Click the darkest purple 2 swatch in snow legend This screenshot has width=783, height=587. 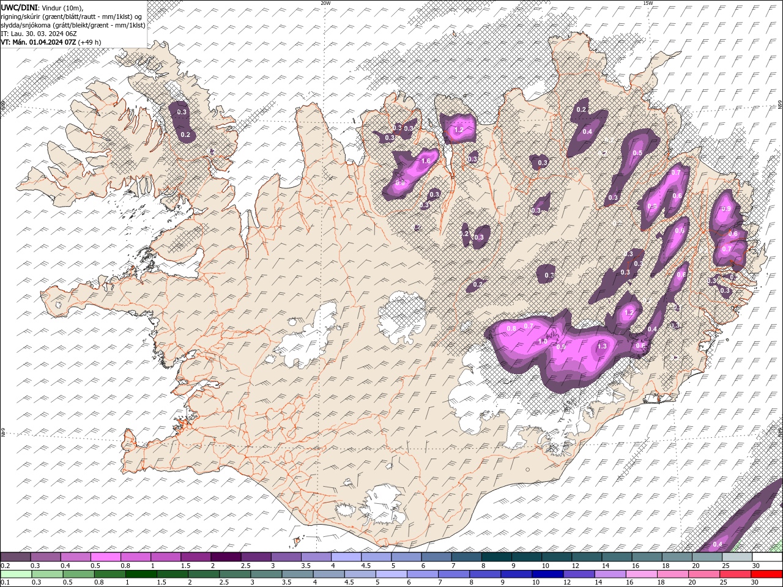tap(225, 557)
